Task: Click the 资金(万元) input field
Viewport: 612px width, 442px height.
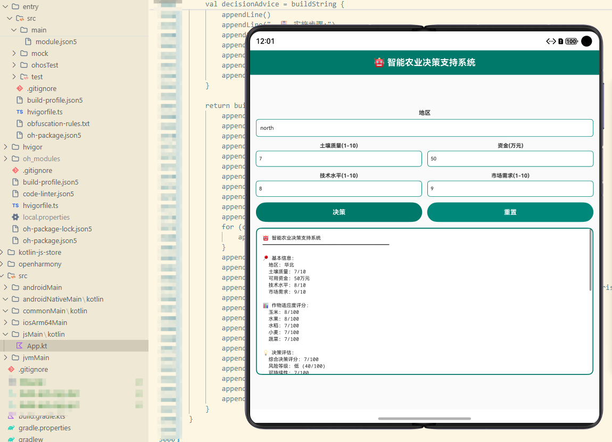Action: [x=510, y=159]
